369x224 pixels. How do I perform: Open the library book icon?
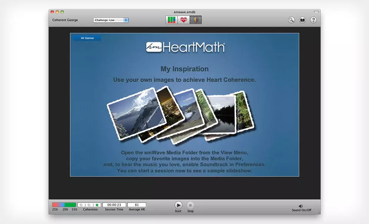click(302, 20)
